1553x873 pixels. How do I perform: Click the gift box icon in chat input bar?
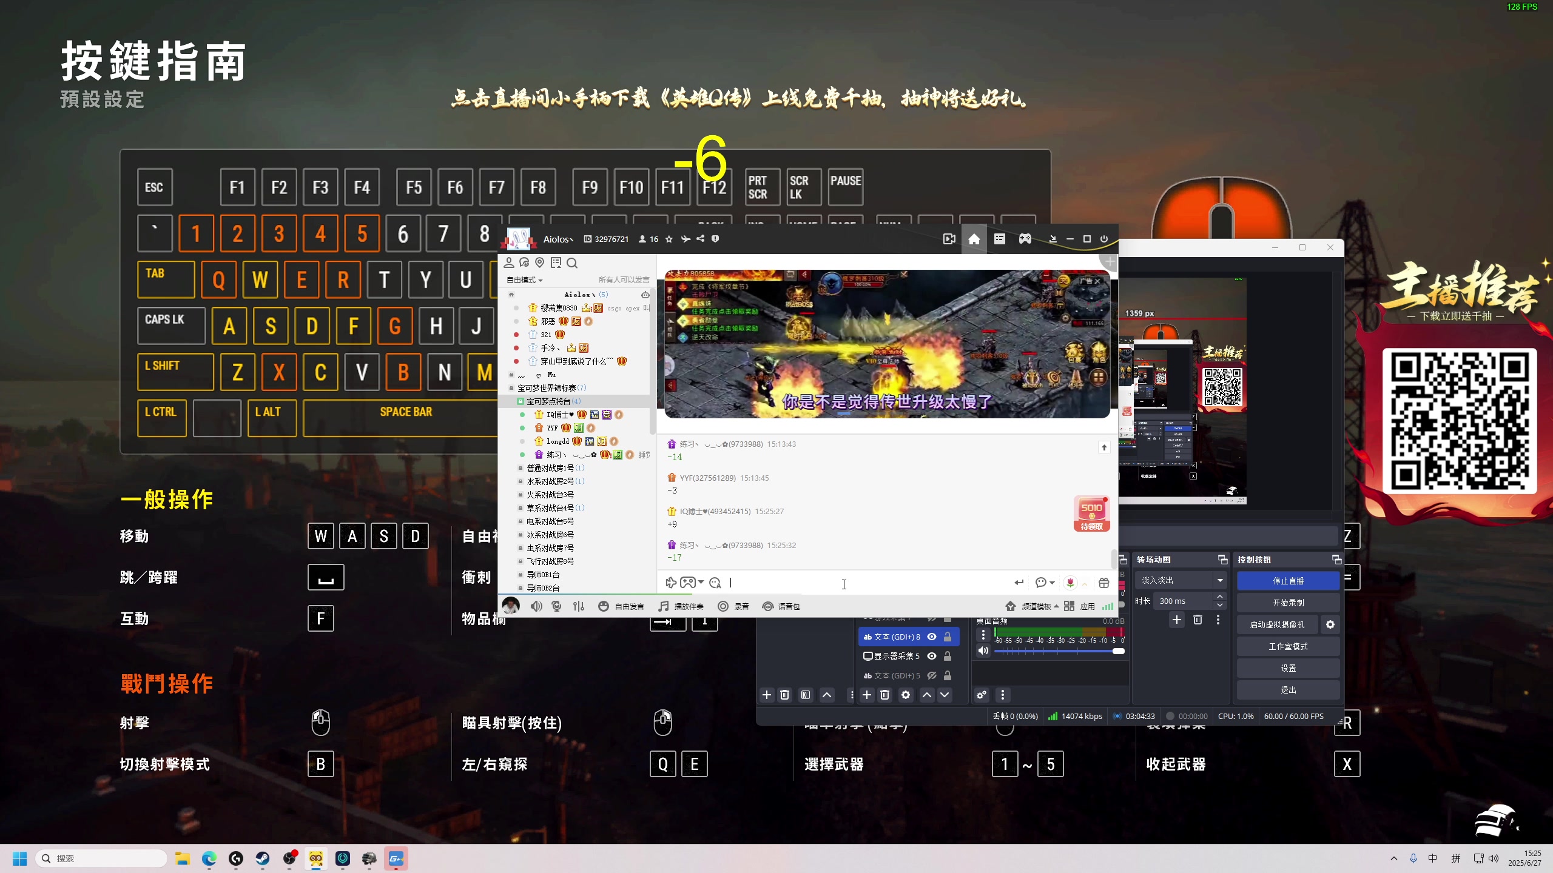tap(1103, 583)
